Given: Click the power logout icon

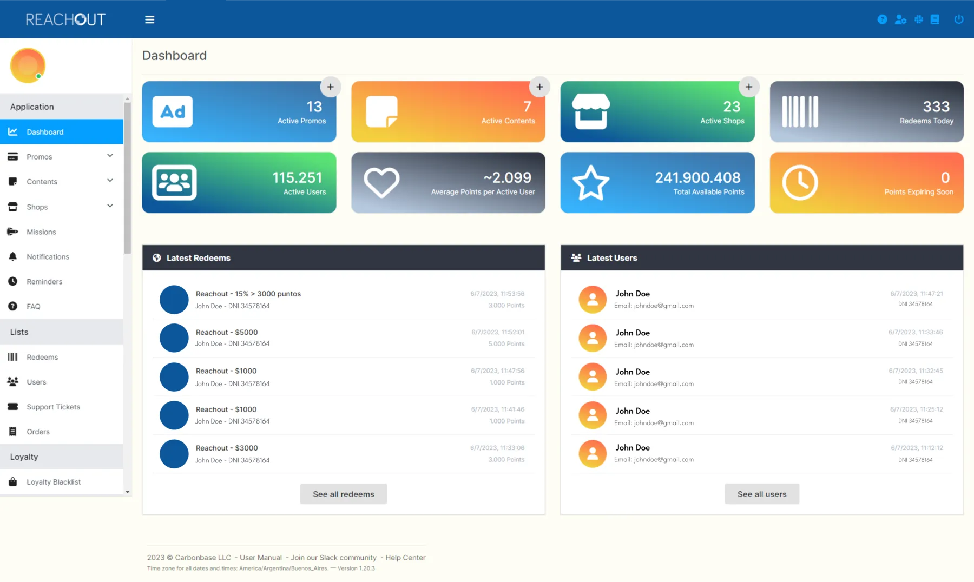Looking at the screenshot, I should [x=959, y=19].
